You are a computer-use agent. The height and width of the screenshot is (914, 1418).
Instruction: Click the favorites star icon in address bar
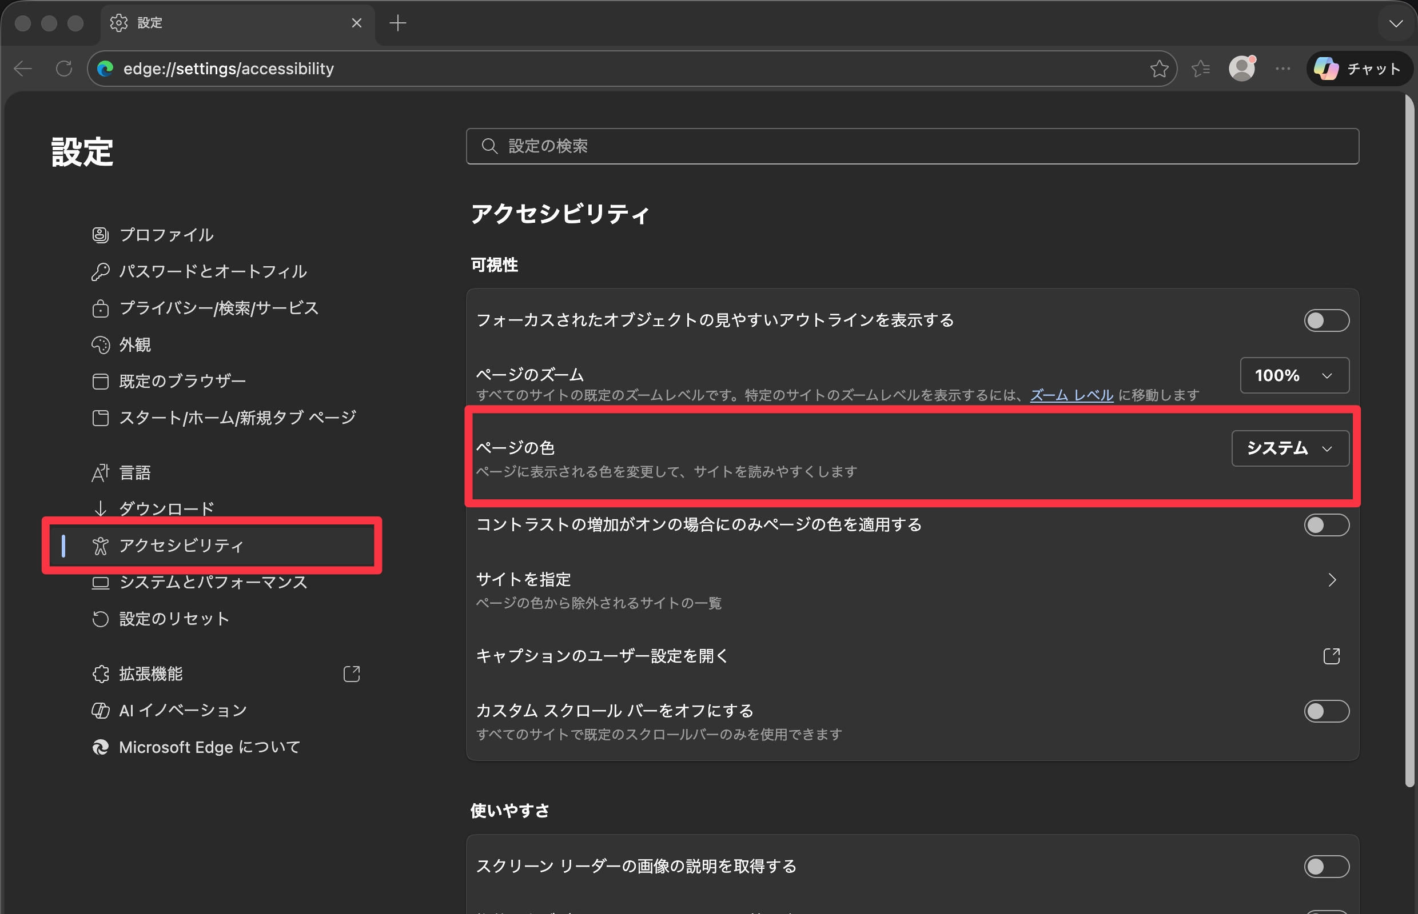click(x=1158, y=69)
